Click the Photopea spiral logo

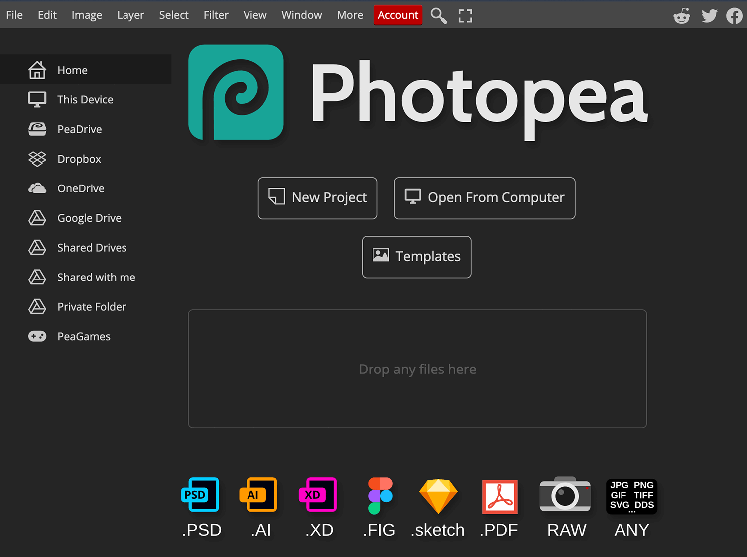pyautogui.click(x=236, y=93)
